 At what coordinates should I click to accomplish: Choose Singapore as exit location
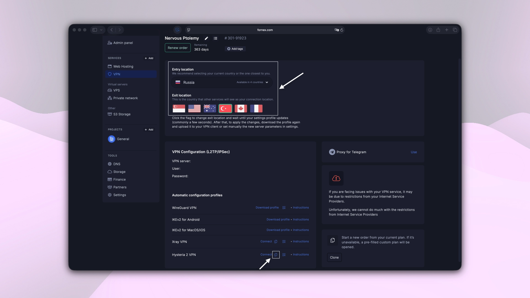click(x=179, y=108)
